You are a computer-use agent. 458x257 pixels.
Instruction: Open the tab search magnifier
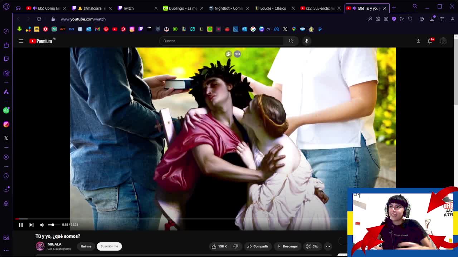415,6
